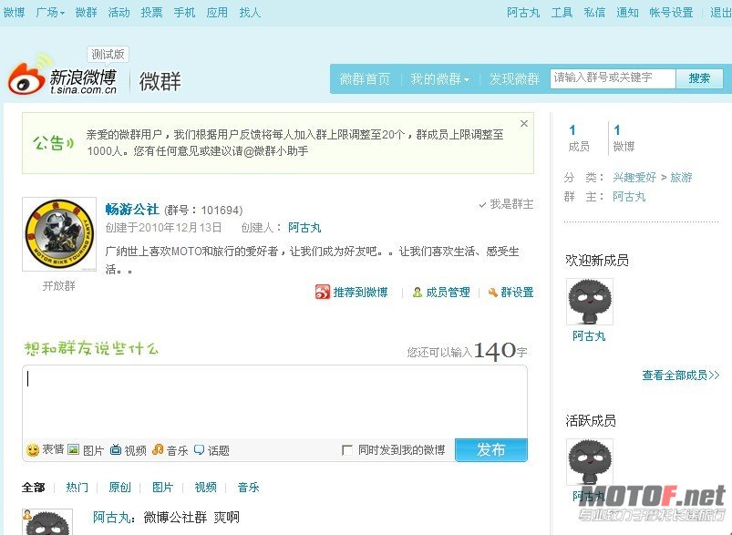Click the Sina Weibo logo
This screenshot has width=732, height=535.
pos(63,75)
